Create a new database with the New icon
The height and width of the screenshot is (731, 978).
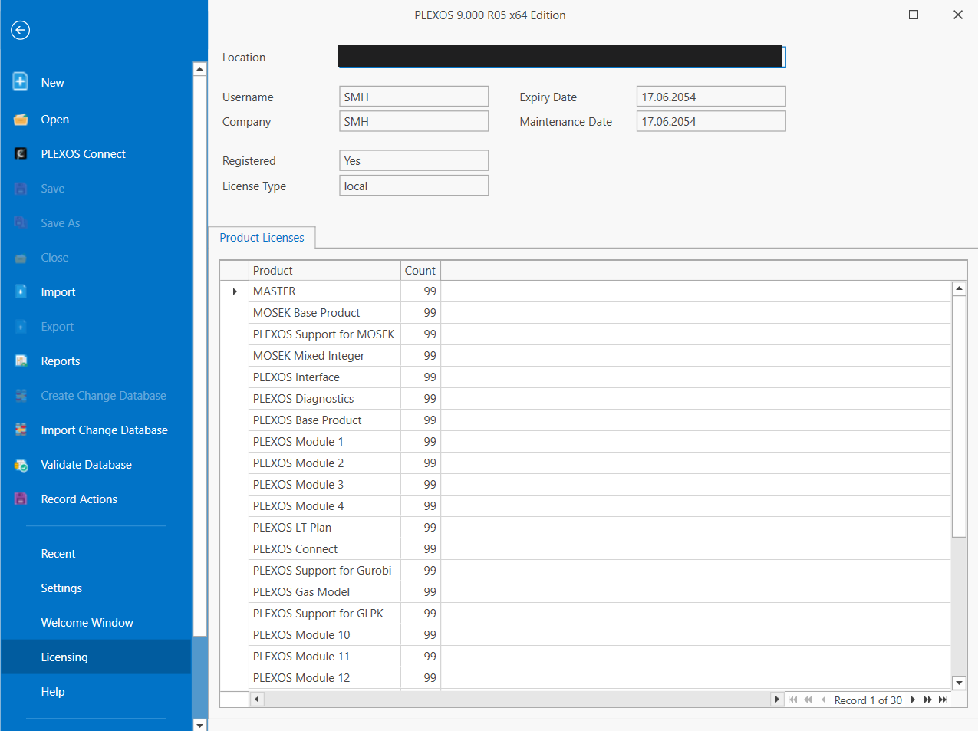(x=20, y=82)
